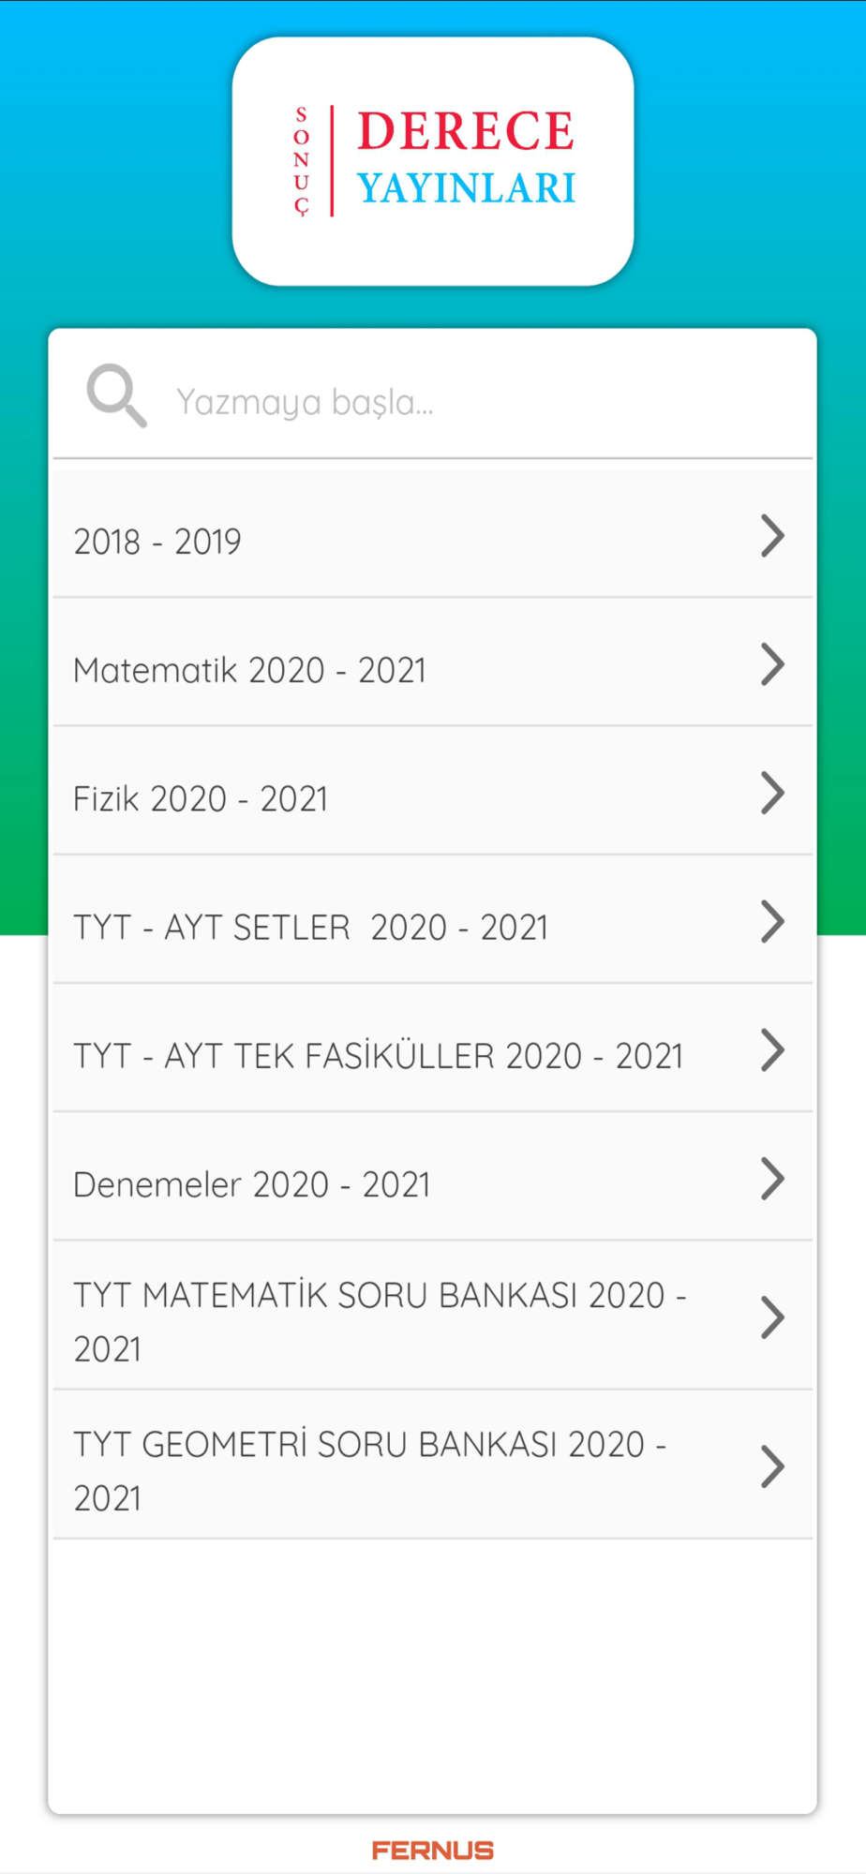Screen dimensions: 866x1874
Task: Tap the Derece Yayınları logo
Action: point(433,161)
